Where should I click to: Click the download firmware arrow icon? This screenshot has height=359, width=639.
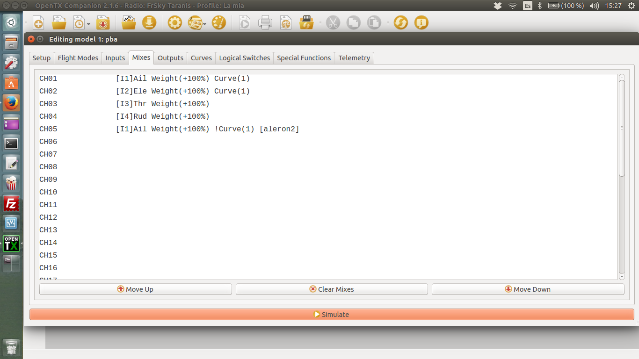[149, 22]
